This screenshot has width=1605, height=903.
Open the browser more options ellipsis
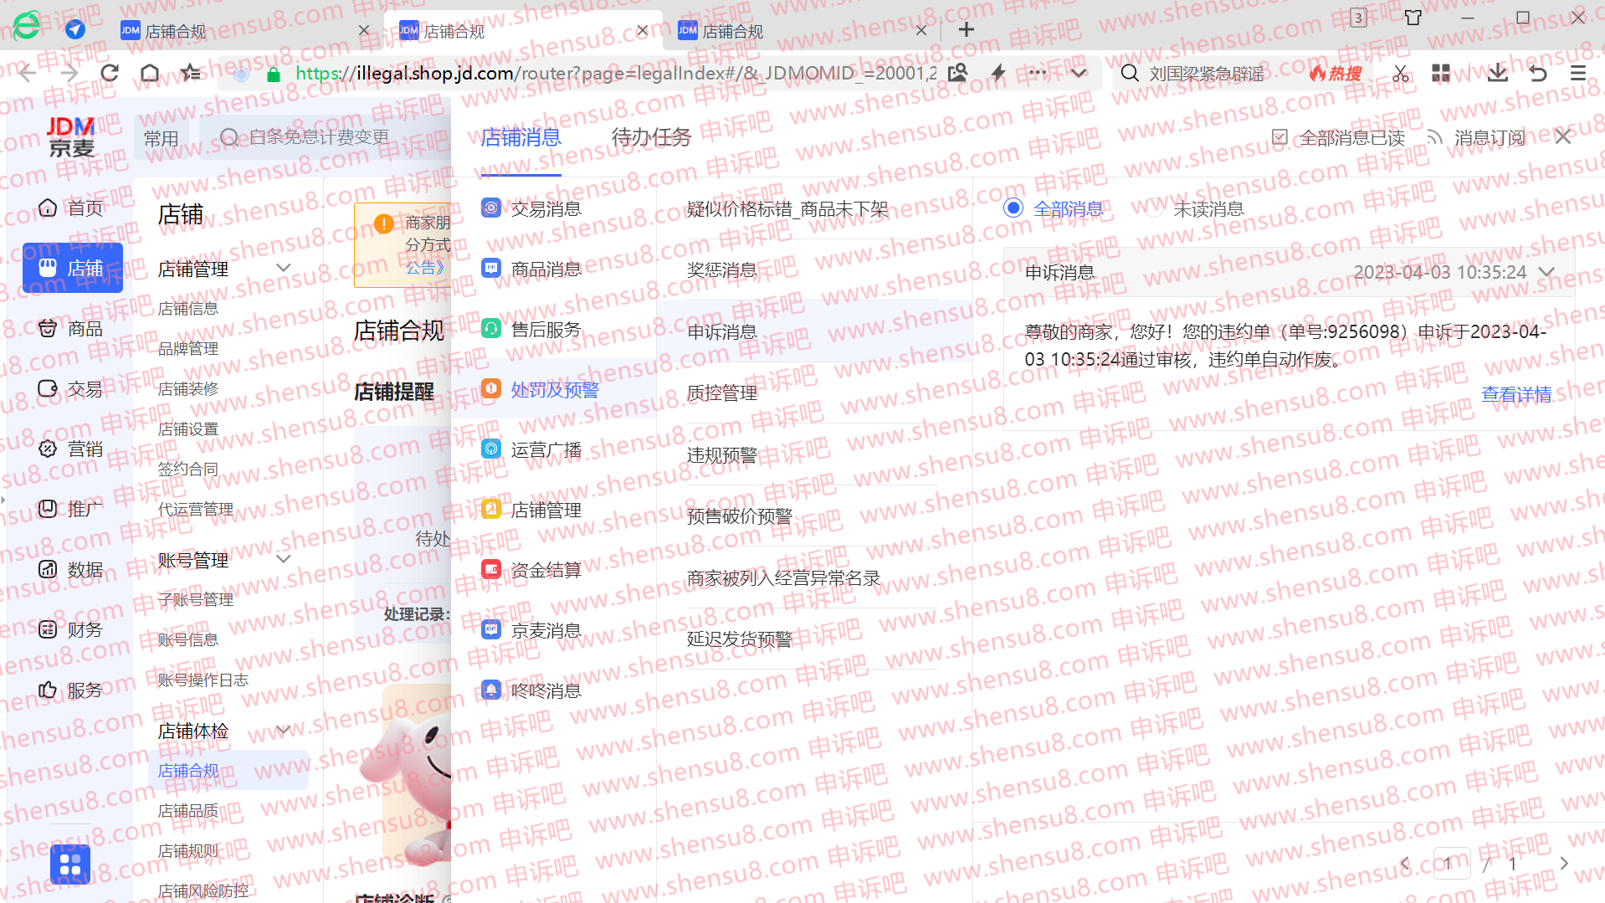1038,73
